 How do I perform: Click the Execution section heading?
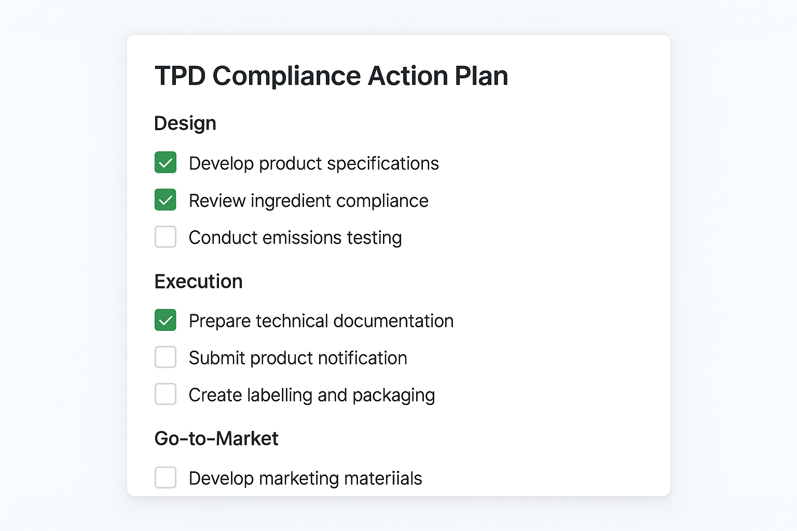[198, 281]
